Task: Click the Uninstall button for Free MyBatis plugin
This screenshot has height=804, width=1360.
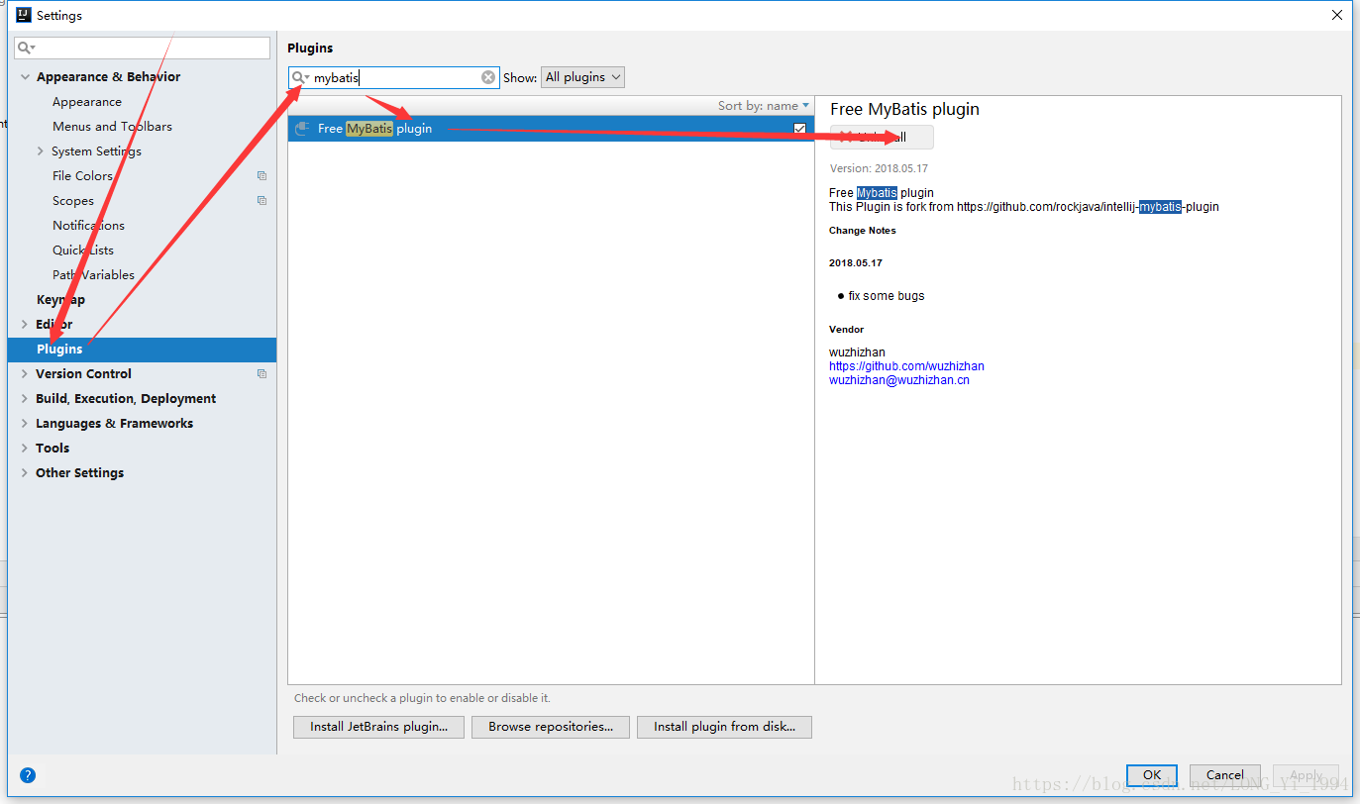Action: click(x=881, y=137)
